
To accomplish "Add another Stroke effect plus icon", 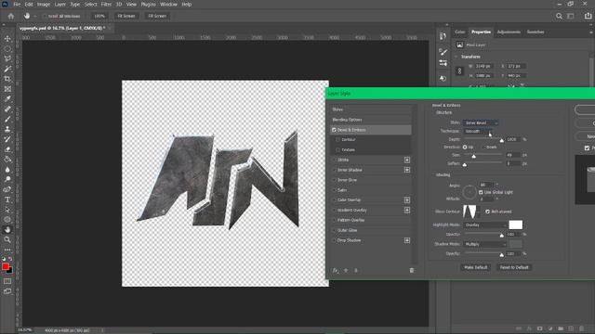I will [x=407, y=160].
